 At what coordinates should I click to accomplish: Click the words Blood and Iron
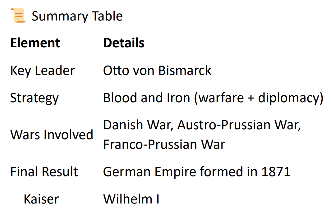[146, 98]
